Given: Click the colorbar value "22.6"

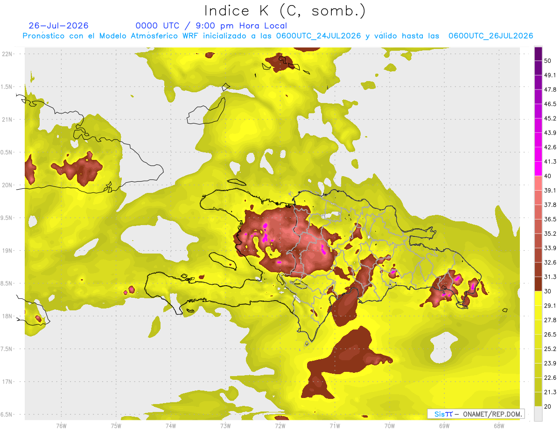Looking at the screenshot, I should pyautogui.click(x=550, y=377).
